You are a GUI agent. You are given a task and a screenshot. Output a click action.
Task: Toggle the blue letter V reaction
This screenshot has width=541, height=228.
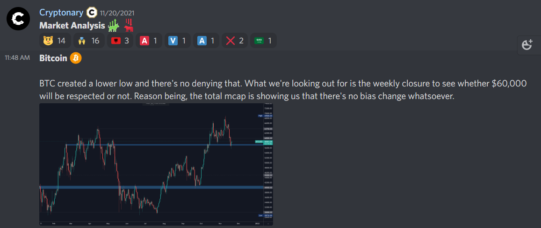click(x=177, y=41)
